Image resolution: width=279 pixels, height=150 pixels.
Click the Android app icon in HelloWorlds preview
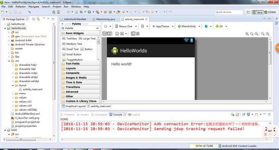(115, 51)
